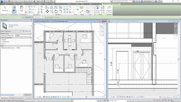Open the Nuevo Ventanas filter dropdown
The width and height of the screenshot is (181, 102).
tap(21, 31)
